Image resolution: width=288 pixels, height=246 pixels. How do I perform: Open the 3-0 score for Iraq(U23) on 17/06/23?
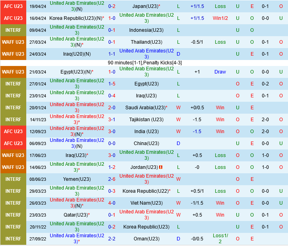[x=112, y=155]
